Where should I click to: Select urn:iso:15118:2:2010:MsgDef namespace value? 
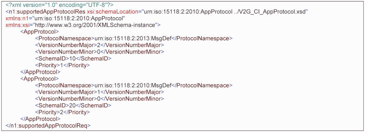point(132,85)
